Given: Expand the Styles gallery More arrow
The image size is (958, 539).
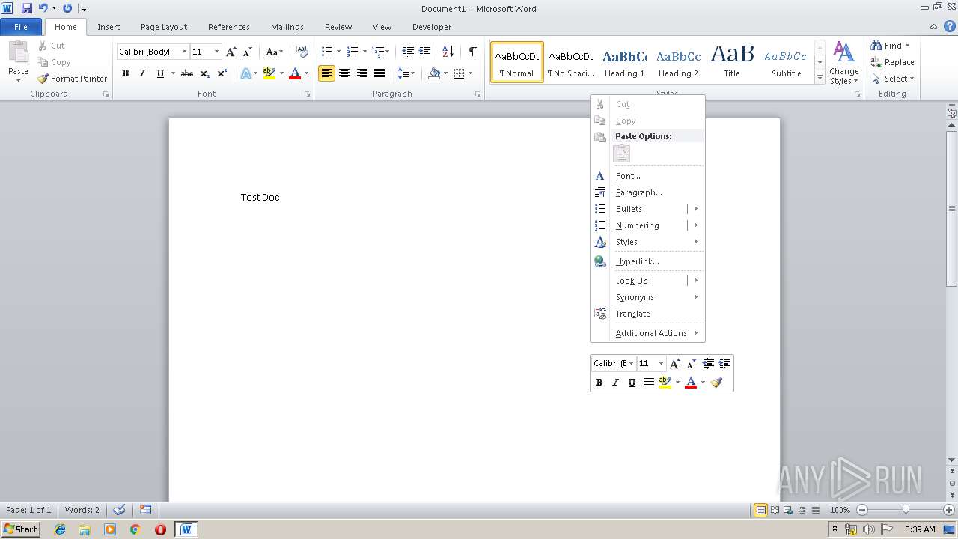Looking at the screenshot, I should coord(820,78).
